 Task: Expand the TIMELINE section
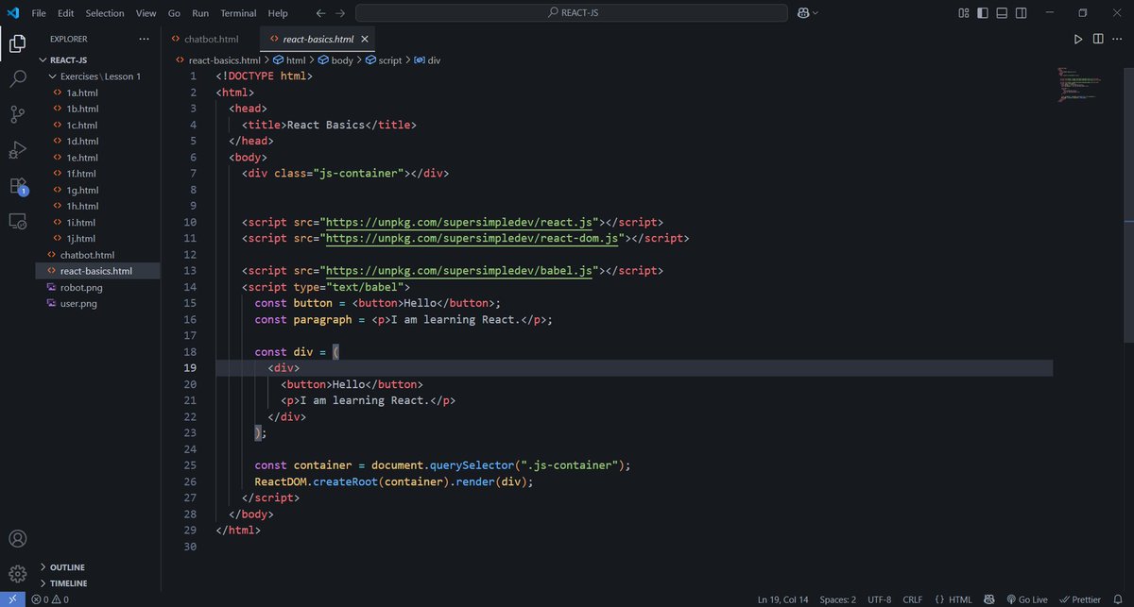(x=43, y=583)
